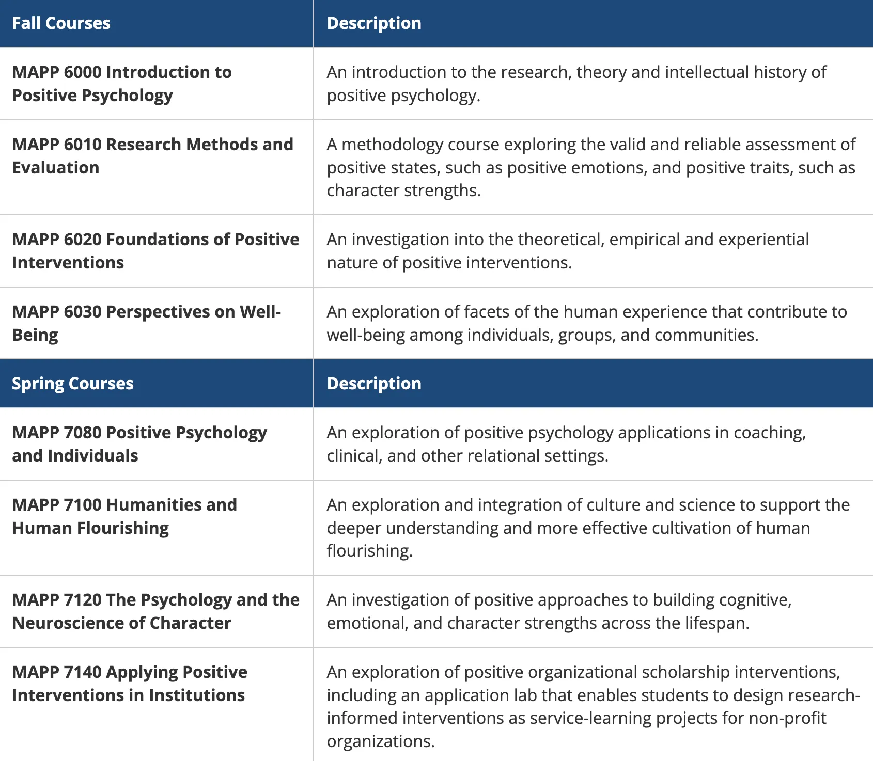Click culture and science integration description
Screen dimensions: 873x761
click(588, 528)
